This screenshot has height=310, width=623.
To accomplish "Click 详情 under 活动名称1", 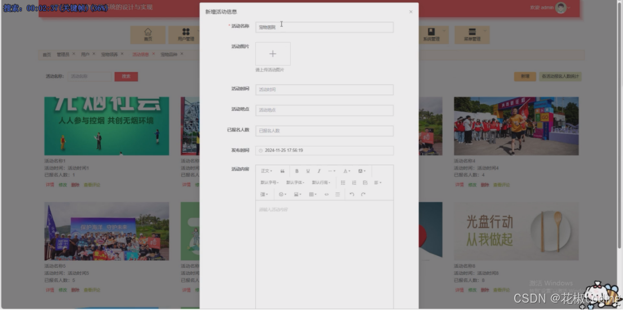I will coord(50,185).
